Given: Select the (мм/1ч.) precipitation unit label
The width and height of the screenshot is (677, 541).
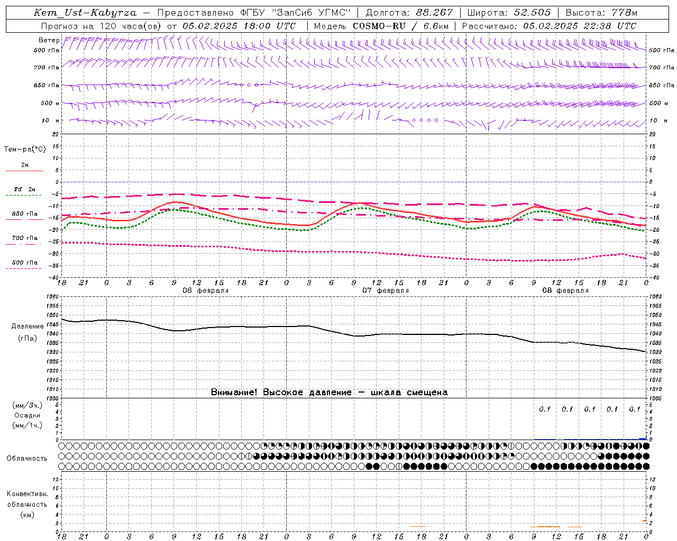Looking at the screenshot, I should click(x=28, y=425).
